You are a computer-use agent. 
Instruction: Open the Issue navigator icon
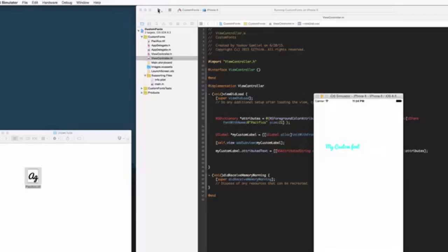click(x=163, y=23)
